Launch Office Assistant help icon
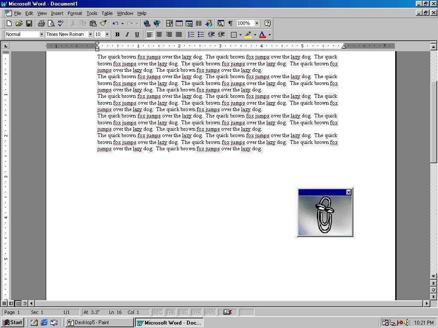Viewport: 438px width, 328px height. [x=267, y=23]
